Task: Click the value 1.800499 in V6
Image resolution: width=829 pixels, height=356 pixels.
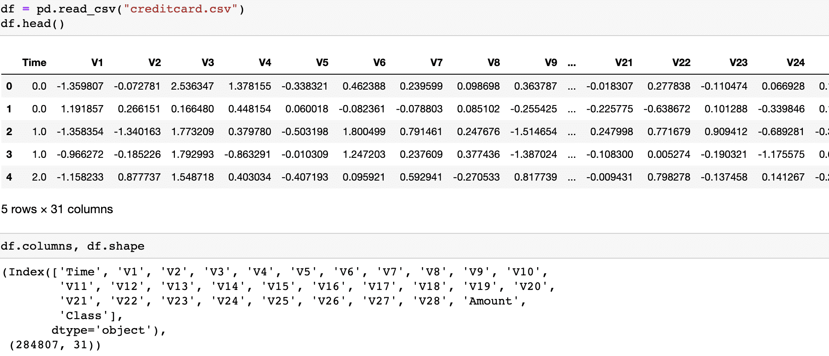Action: 364,132
